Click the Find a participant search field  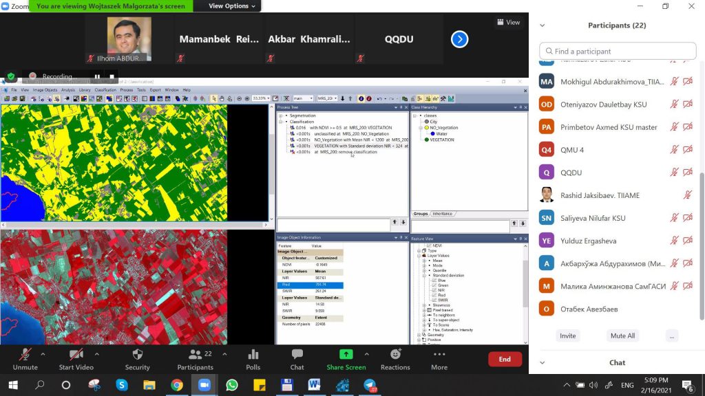(x=618, y=51)
